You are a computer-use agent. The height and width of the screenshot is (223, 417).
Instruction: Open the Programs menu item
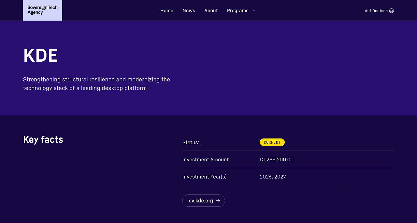(x=238, y=11)
